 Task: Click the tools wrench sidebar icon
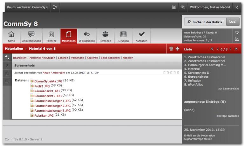coord(7,58)
